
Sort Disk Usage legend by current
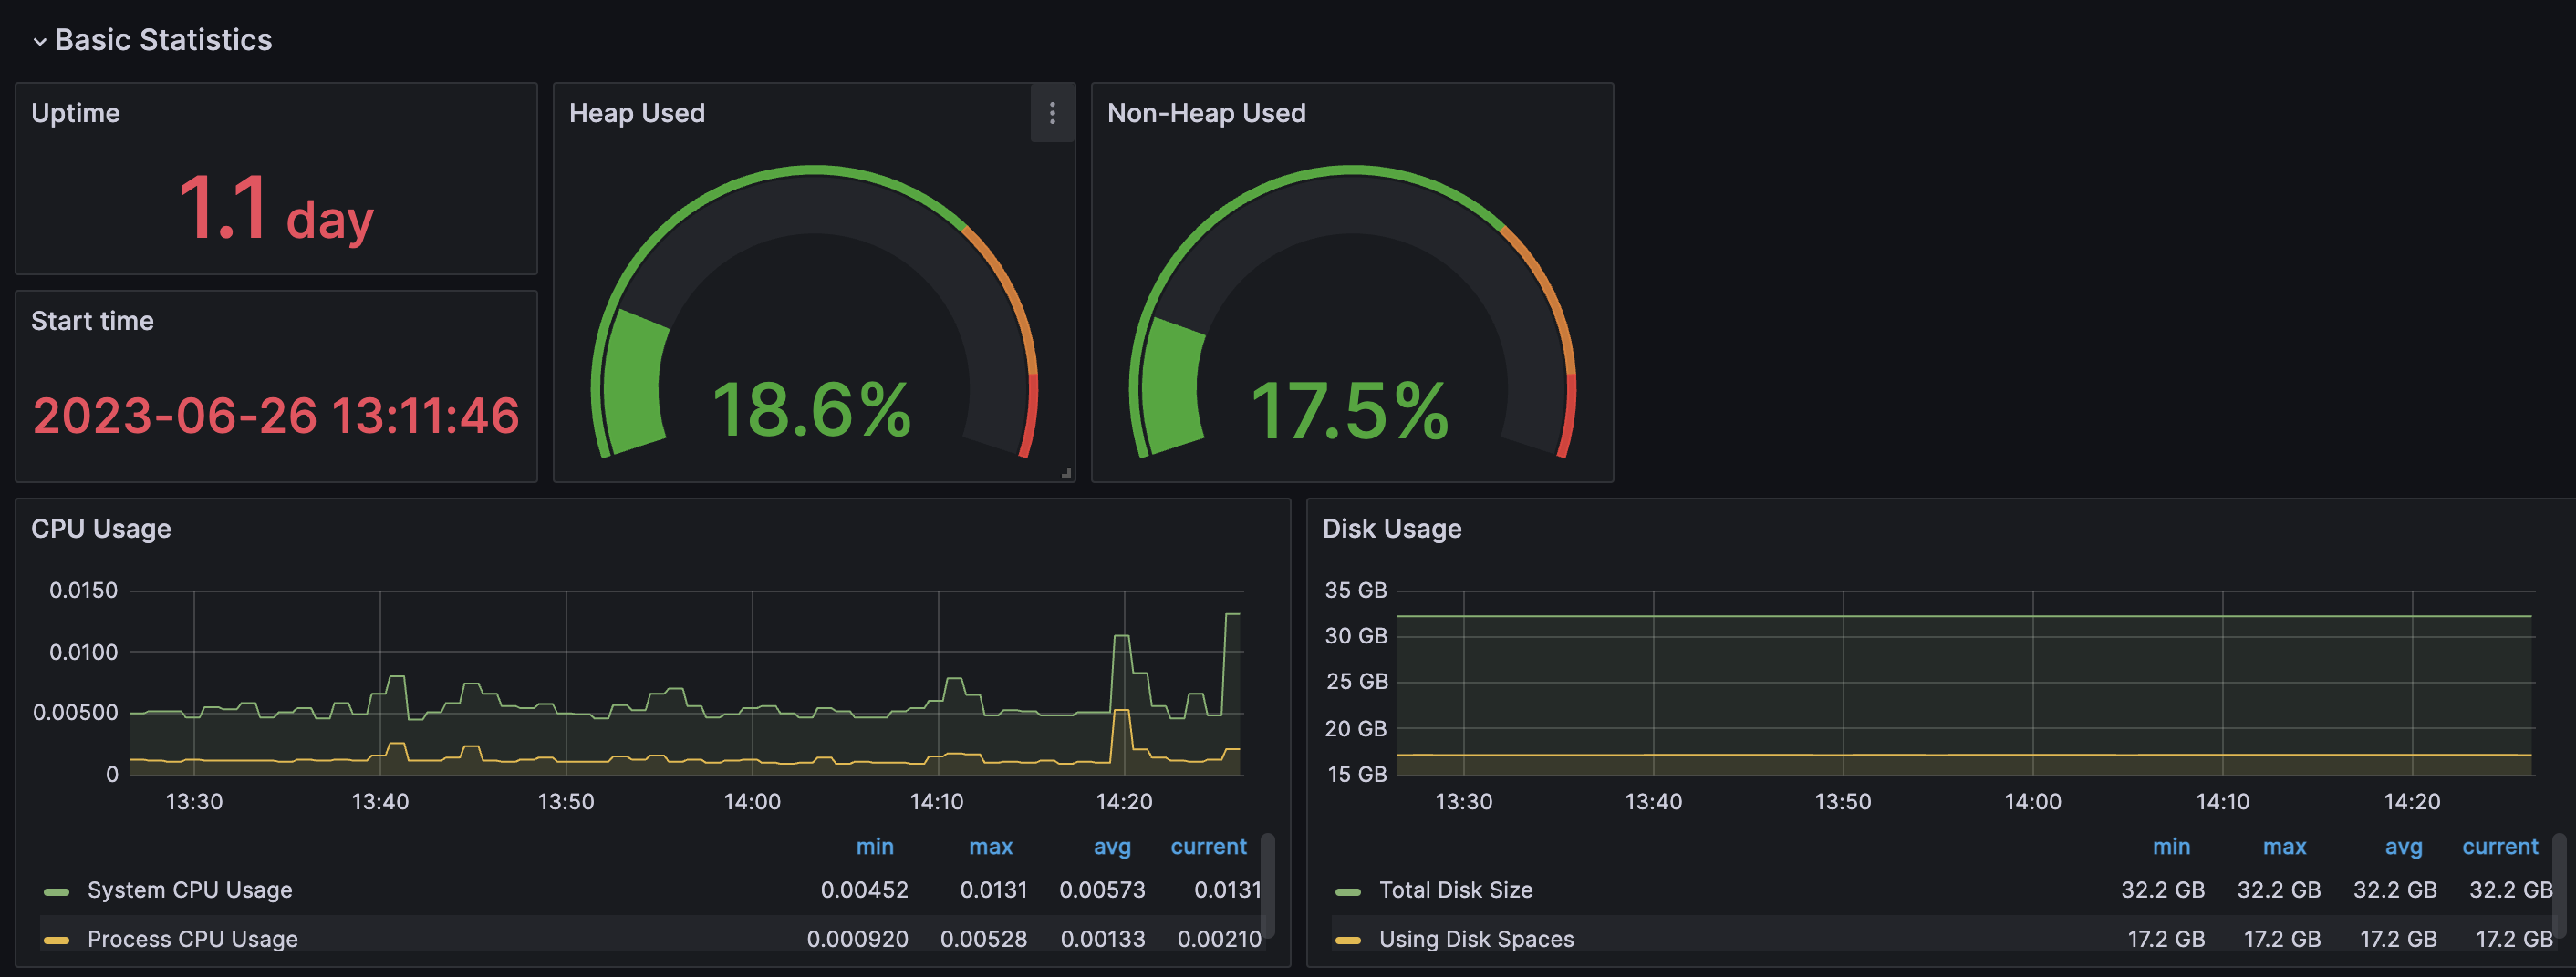(x=2499, y=846)
